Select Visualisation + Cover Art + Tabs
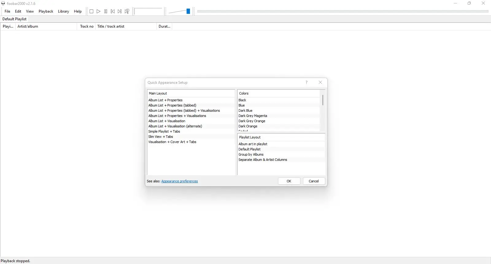This screenshot has width=491, height=264. (x=191, y=142)
